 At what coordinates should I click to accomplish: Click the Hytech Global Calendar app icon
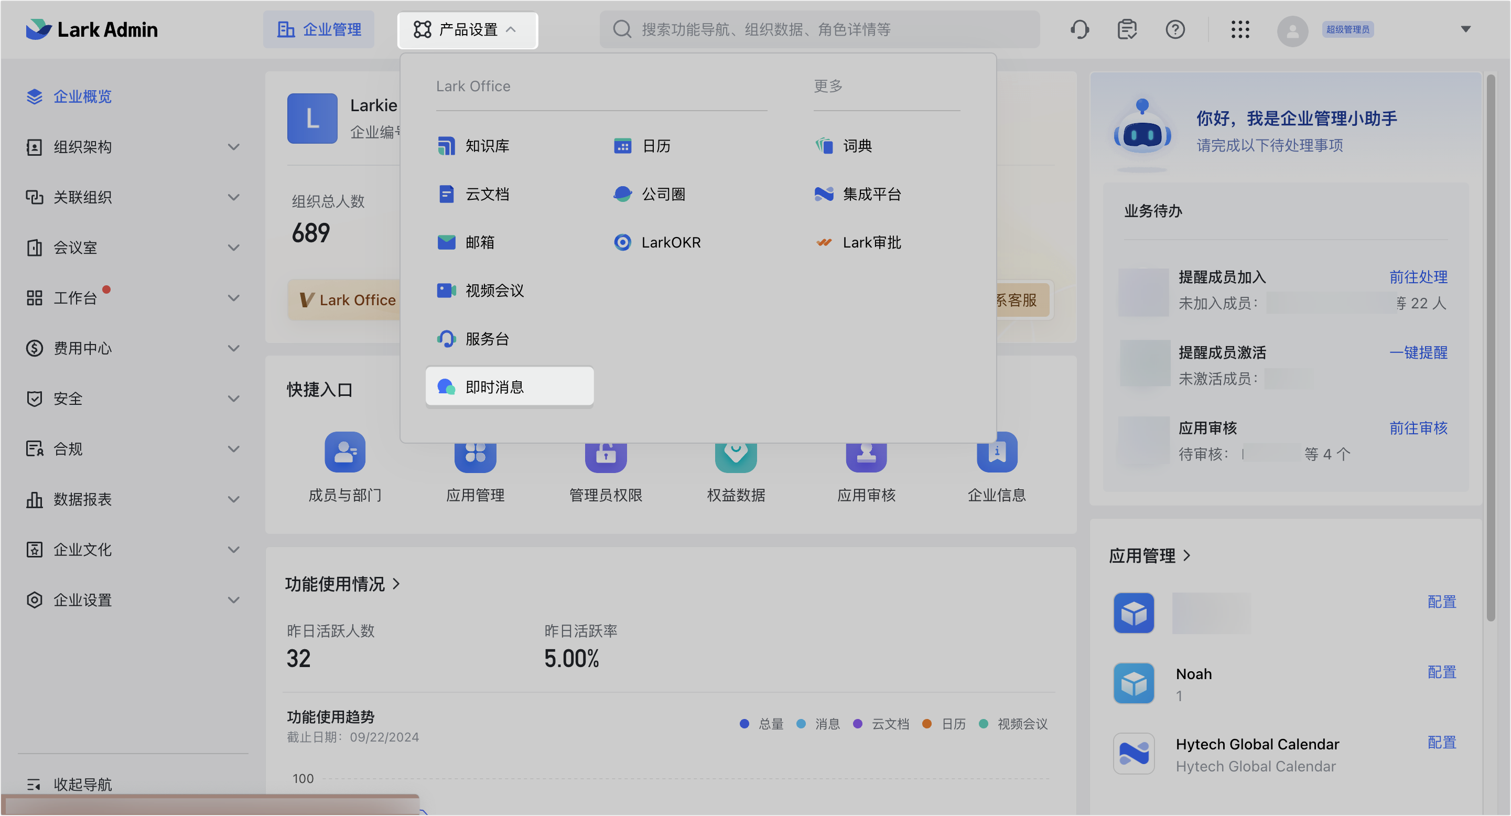(x=1134, y=754)
